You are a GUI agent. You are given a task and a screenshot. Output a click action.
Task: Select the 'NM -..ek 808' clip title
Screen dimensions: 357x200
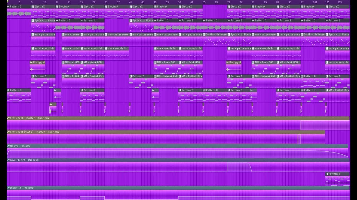pos(72,62)
